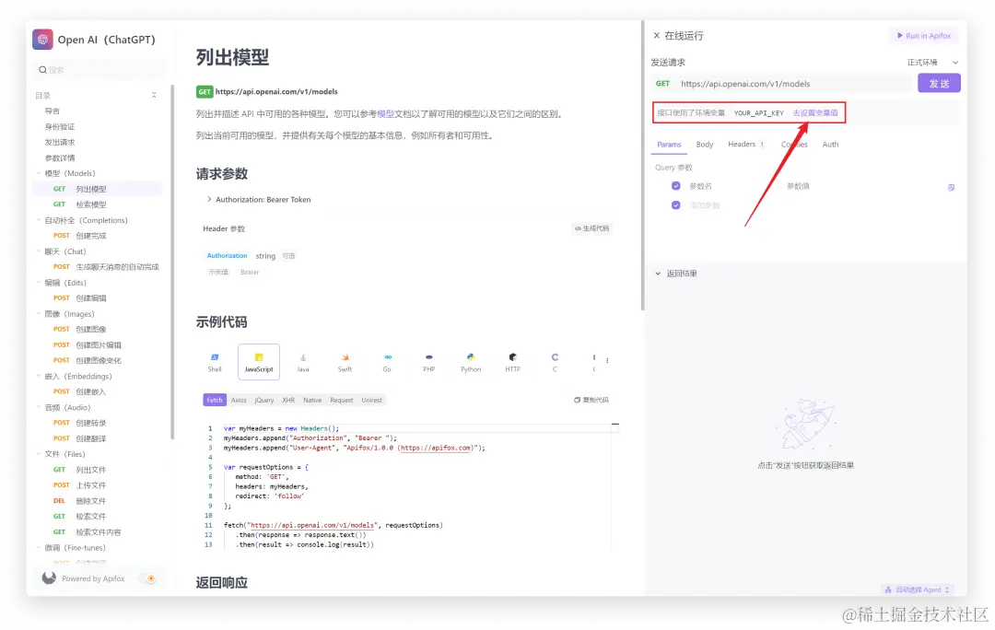Select the Axios code sample tab
The height and width of the screenshot is (630, 995).
(x=239, y=400)
